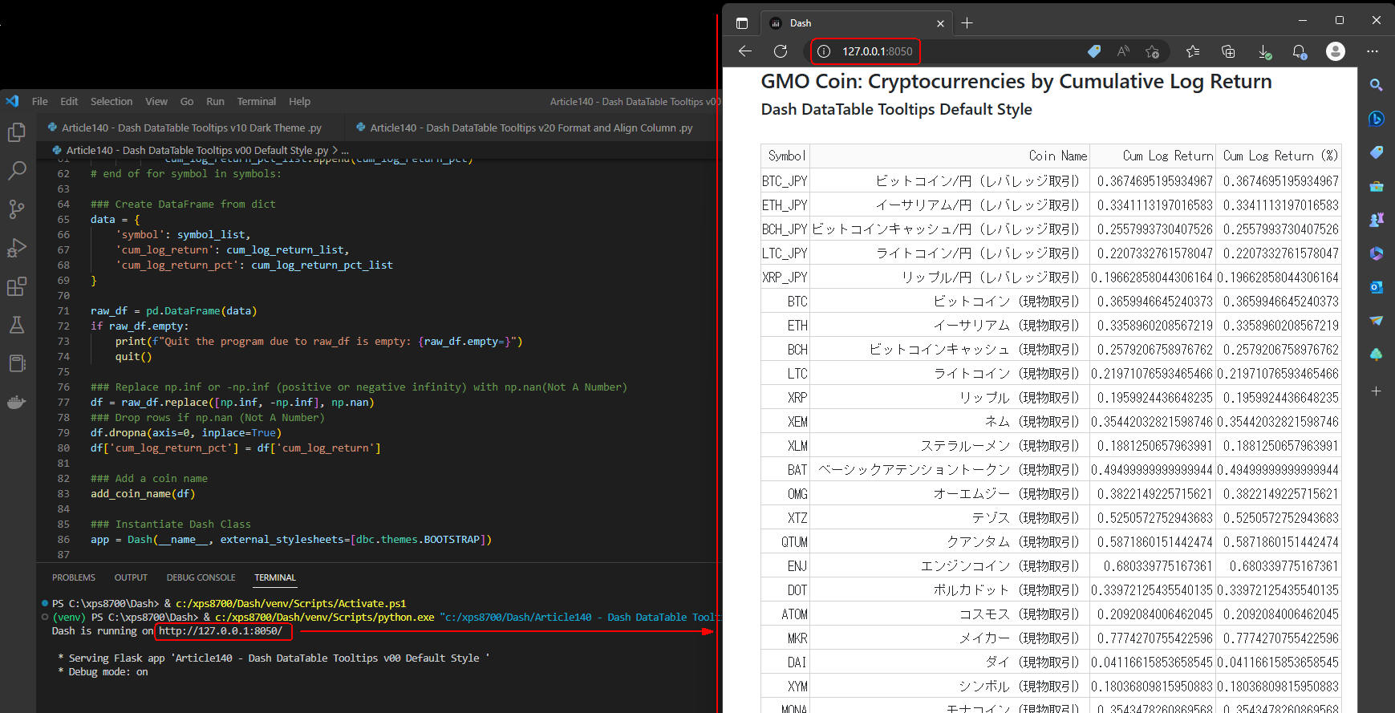Click the 127.0.0.1:8050 address bar
This screenshot has width=1395, height=713.
pyautogui.click(x=877, y=51)
